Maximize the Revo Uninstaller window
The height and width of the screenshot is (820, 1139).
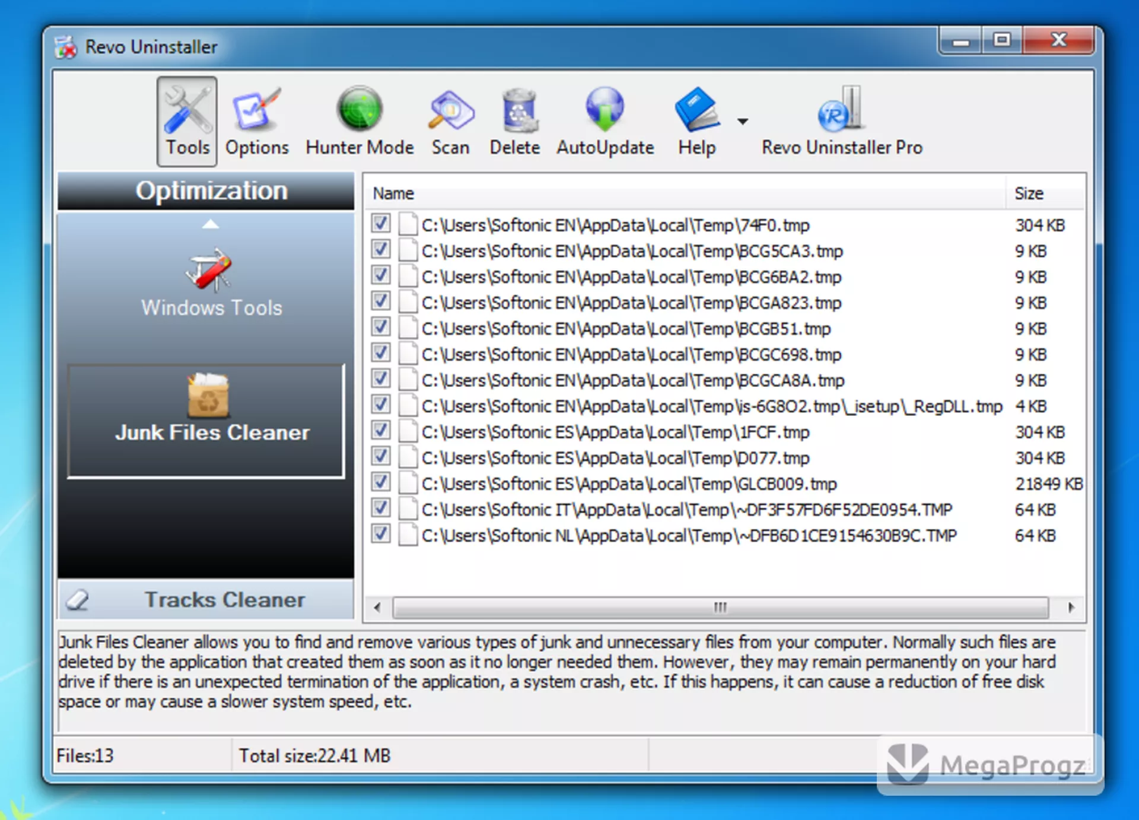[x=1003, y=41]
